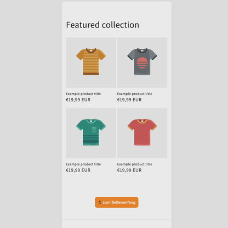Click the Featured collection heading
The height and width of the screenshot is (228, 228).
pos(102,25)
